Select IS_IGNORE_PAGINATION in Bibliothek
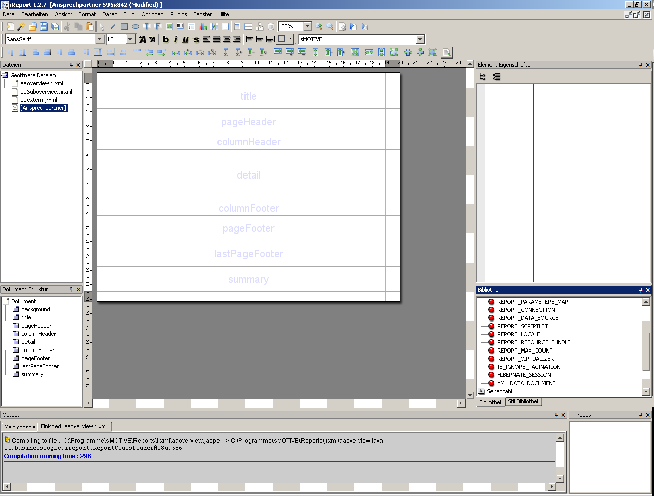 (529, 367)
